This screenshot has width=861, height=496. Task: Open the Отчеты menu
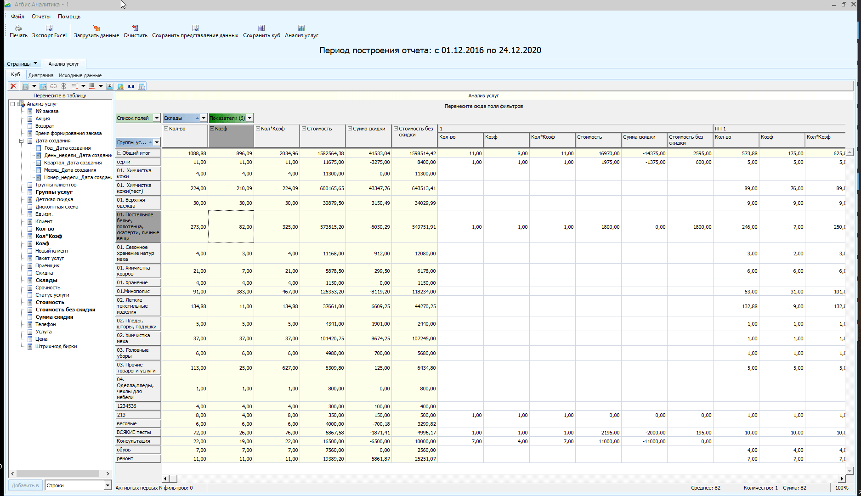41,17
